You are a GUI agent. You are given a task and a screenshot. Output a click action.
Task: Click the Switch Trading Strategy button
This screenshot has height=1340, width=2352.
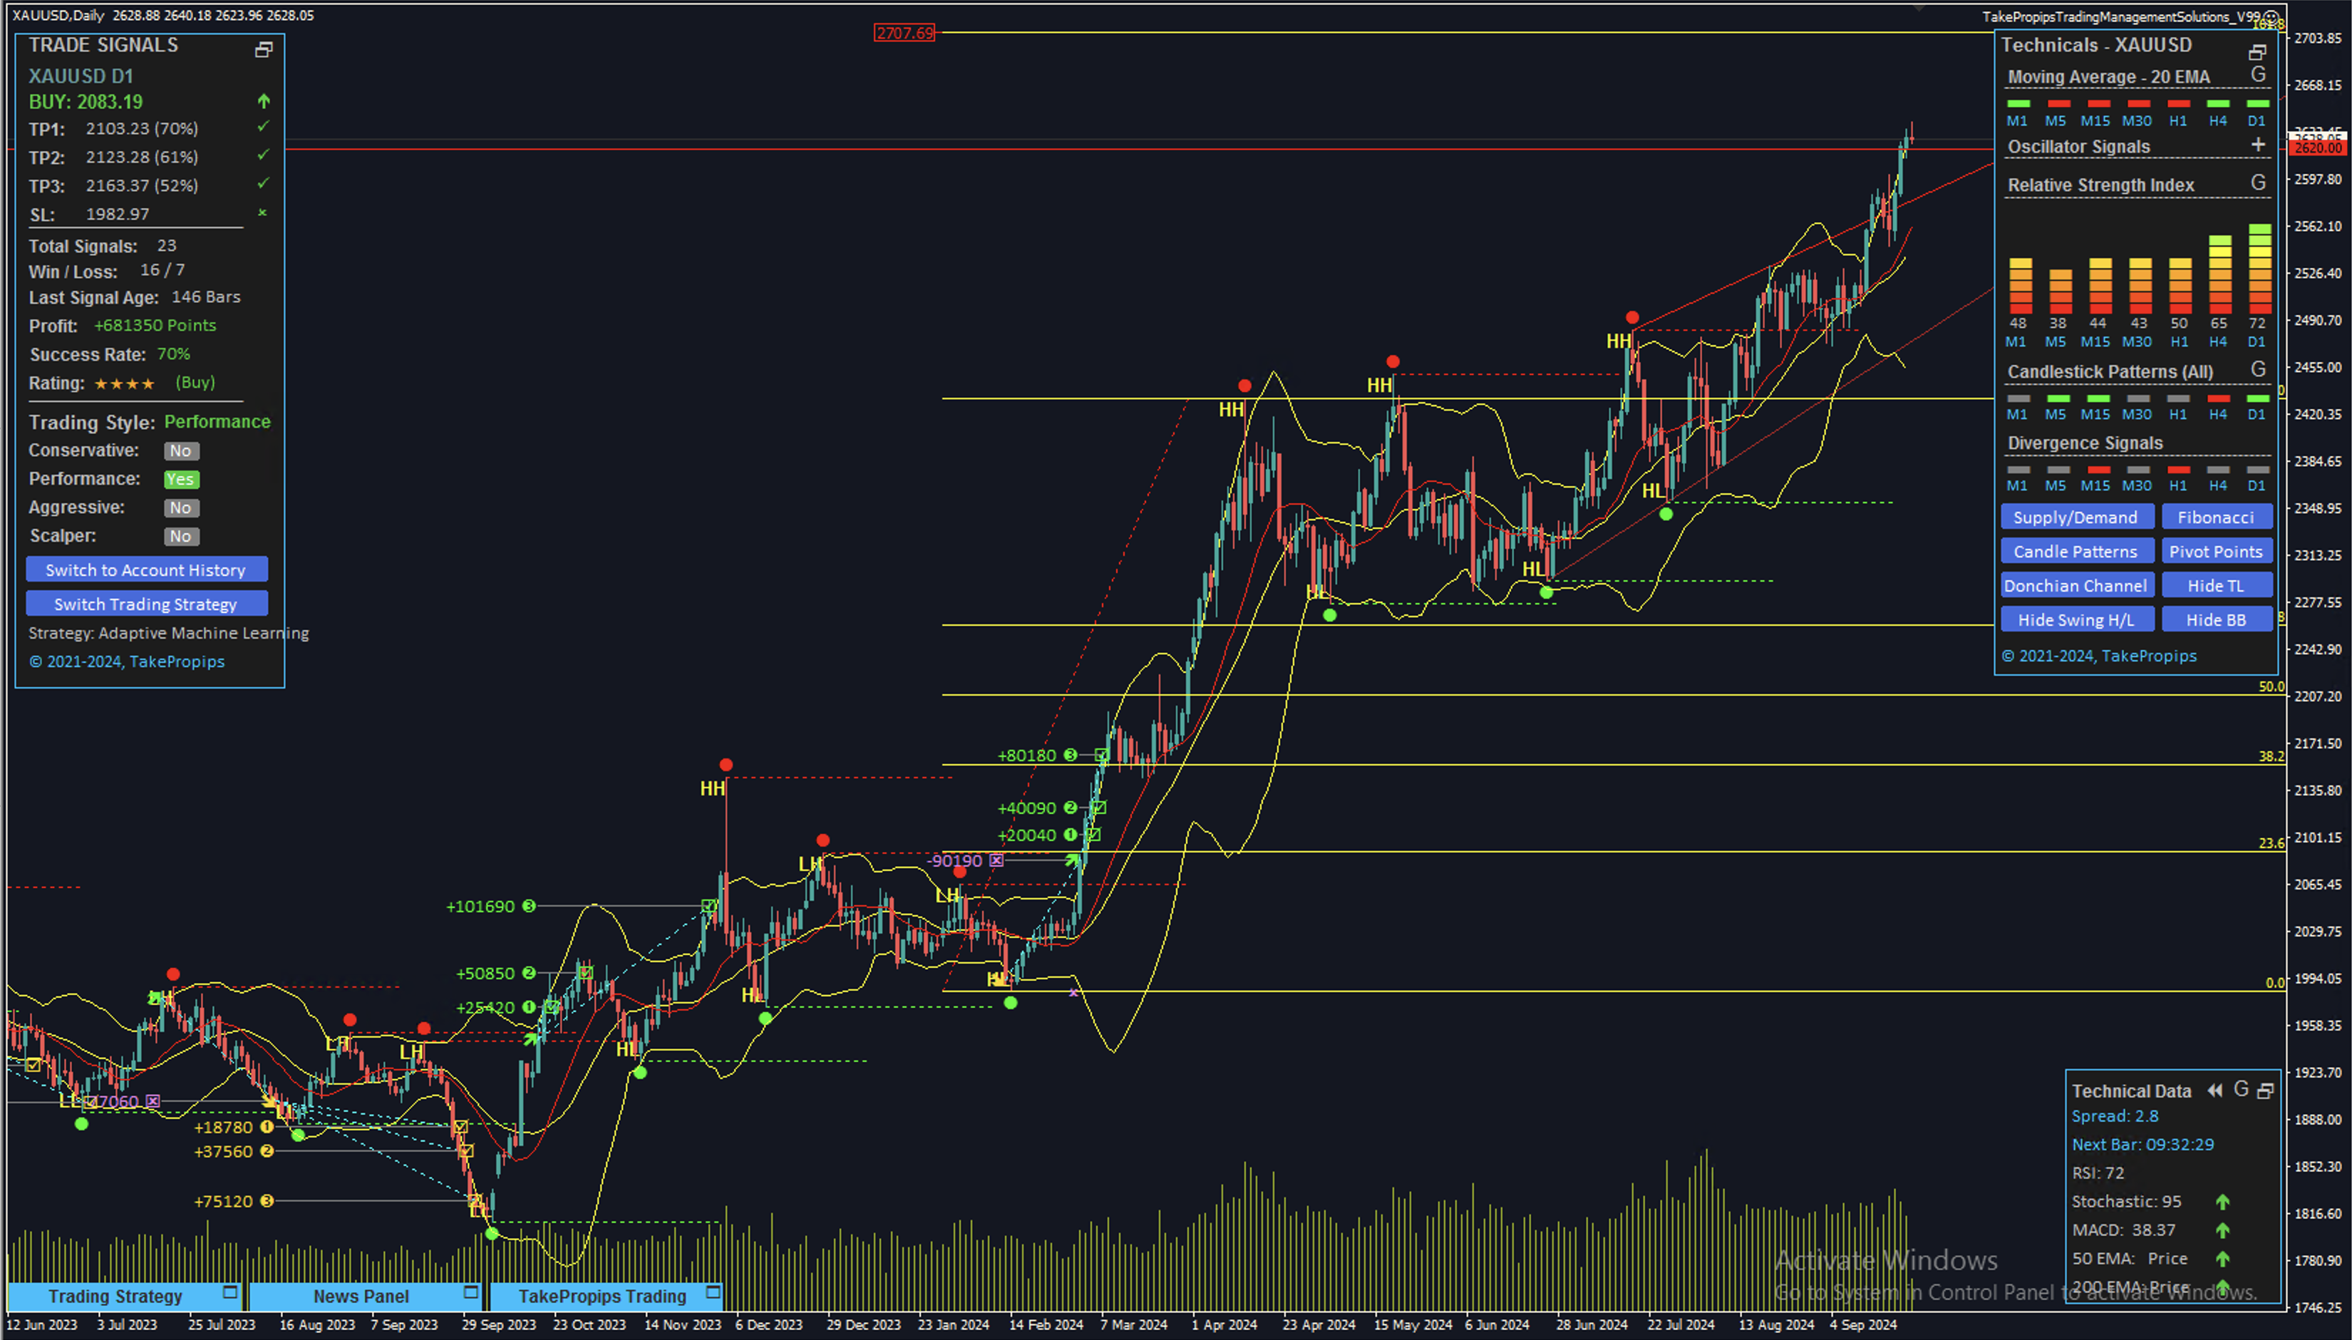coord(146,604)
